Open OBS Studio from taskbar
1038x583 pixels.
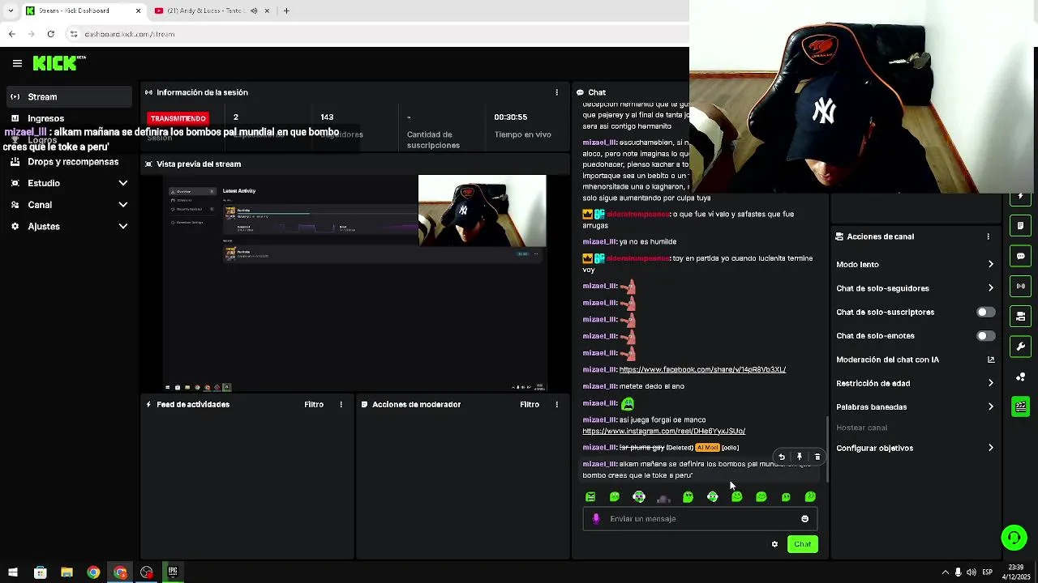[x=146, y=572]
